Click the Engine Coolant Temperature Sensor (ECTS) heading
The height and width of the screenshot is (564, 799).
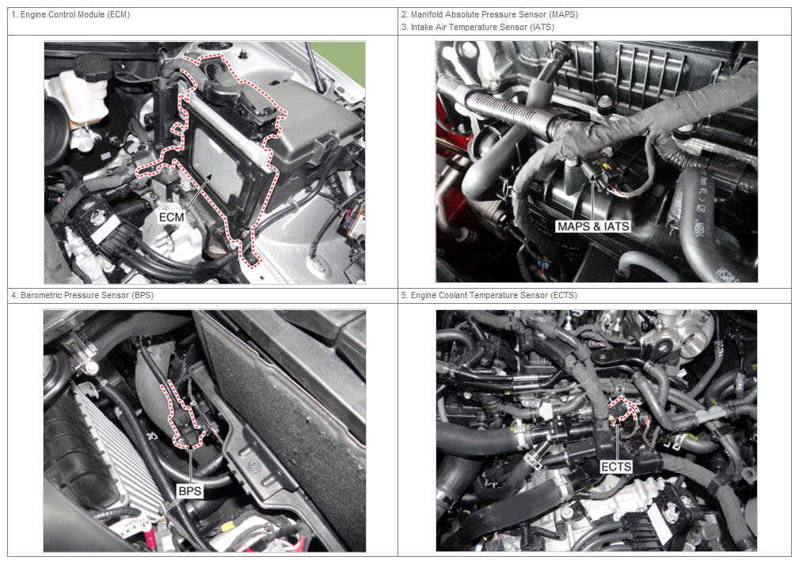click(483, 295)
